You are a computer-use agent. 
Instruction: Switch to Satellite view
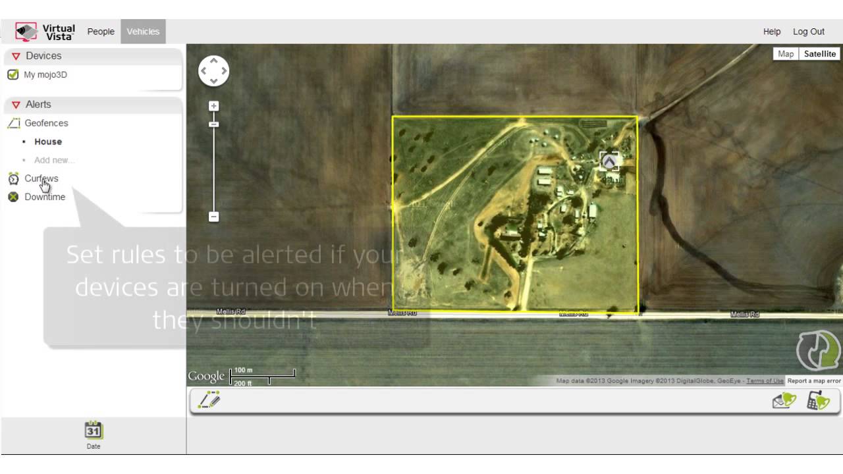pyautogui.click(x=820, y=54)
